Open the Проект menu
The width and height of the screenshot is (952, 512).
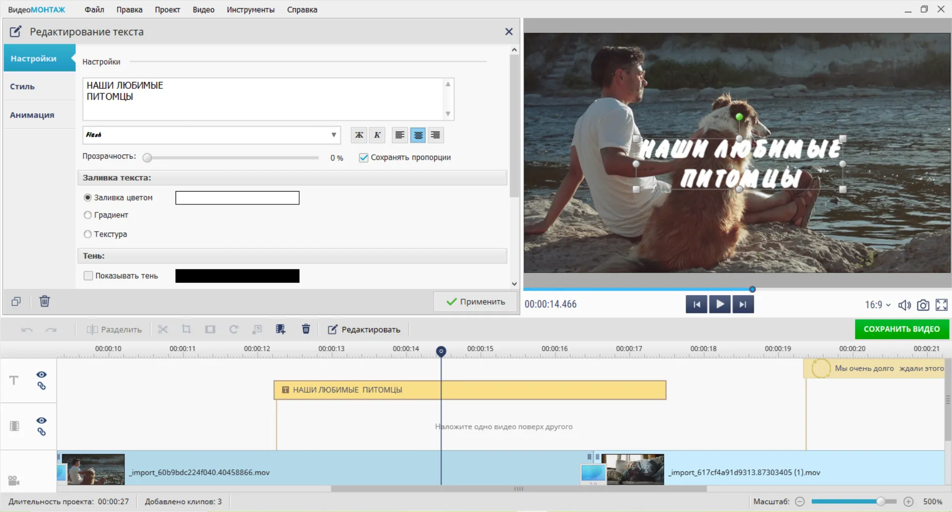167,9
